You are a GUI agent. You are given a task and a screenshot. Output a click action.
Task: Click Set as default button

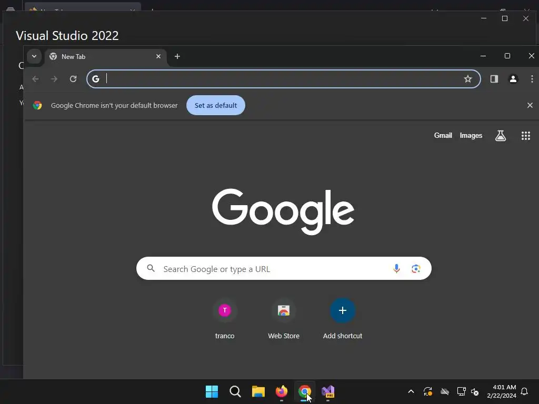click(x=216, y=105)
